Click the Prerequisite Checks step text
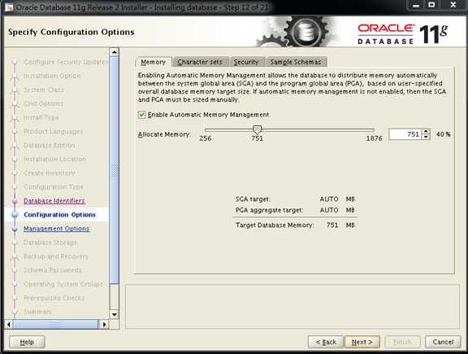 click(54, 298)
